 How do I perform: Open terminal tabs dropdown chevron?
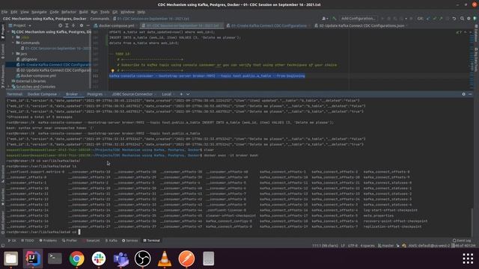(188, 94)
